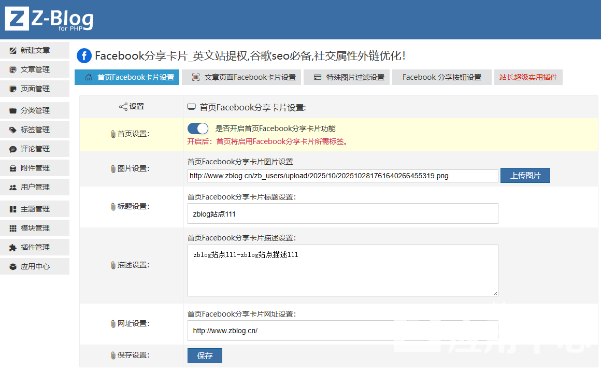Screen dimensions: 601x371
Task: Click the Comment Management (评论管理) bubble icon
Action: click(13, 149)
